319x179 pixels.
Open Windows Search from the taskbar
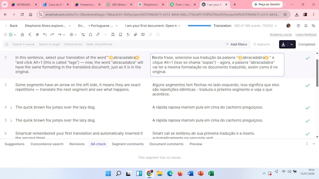pos(119,173)
